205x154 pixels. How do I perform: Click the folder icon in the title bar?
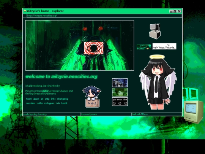pyautogui.click(x=25, y=11)
